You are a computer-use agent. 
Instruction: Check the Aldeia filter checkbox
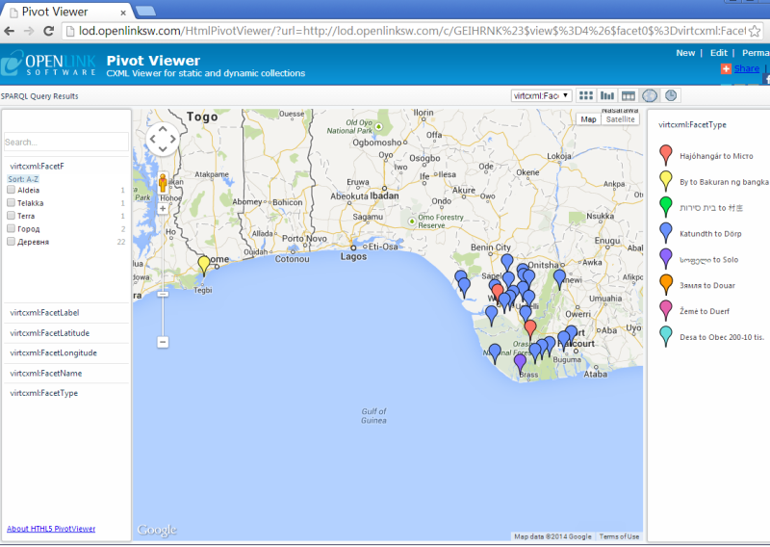coord(11,191)
